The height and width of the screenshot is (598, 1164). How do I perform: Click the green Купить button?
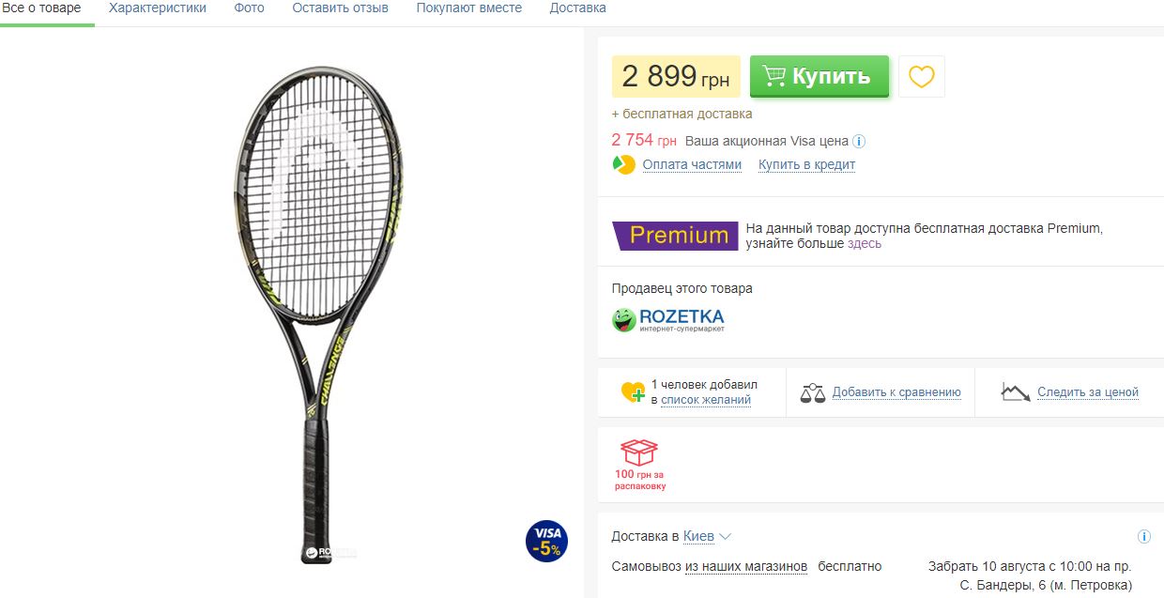tap(819, 76)
